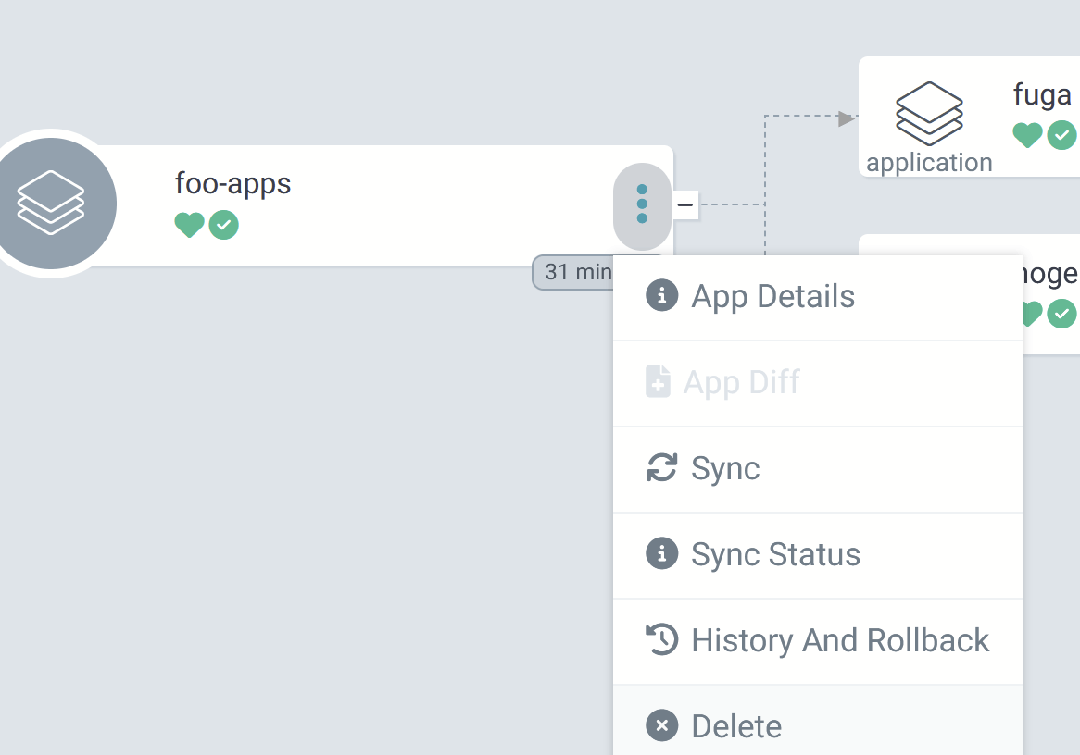Click the hoge application name
This screenshot has width=1080, height=755.
(1049, 274)
